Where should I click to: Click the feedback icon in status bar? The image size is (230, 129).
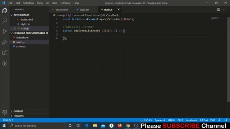[220, 120]
